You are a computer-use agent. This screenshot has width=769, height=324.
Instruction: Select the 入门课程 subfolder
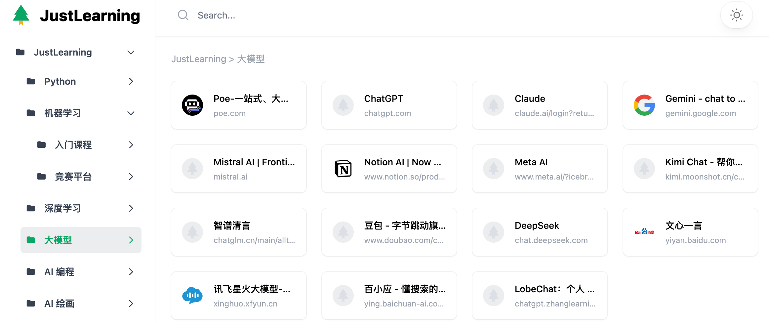click(x=73, y=145)
